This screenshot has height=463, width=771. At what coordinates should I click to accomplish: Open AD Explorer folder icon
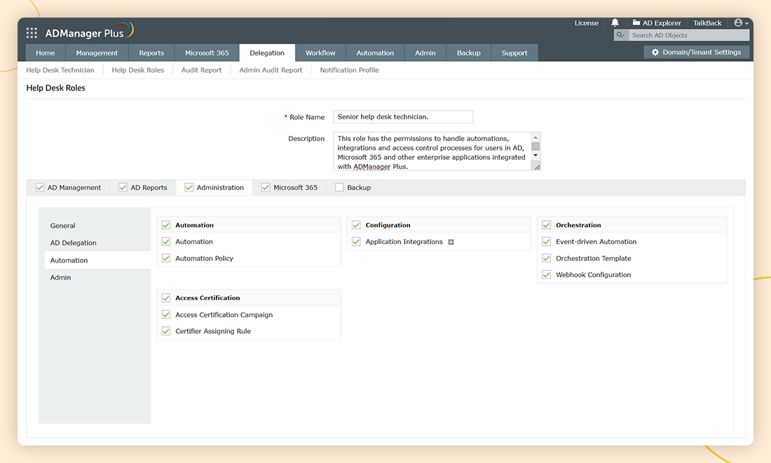tap(636, 23)
